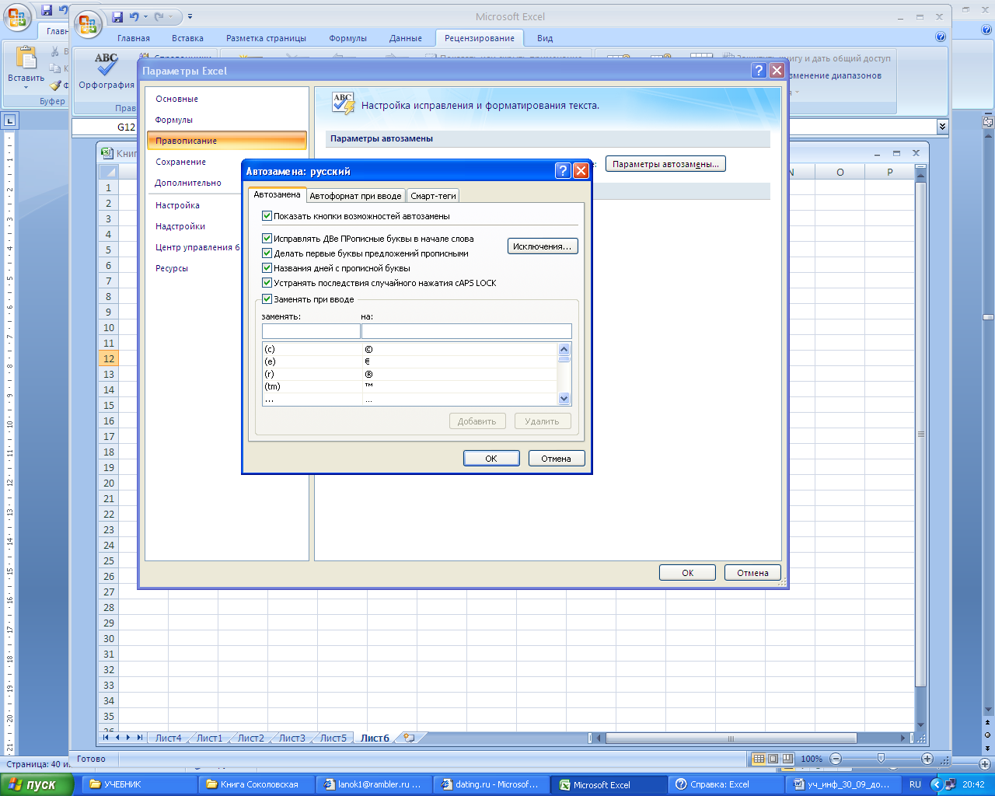The height and width of the screenshot is (796, 995).
Task: Click OK in Параметры Excel dialog
Action: pyautogui.click(x=687, y=573)
